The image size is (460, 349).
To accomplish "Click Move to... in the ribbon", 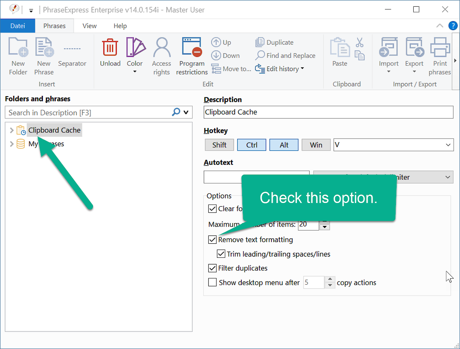I will point(231,69).
